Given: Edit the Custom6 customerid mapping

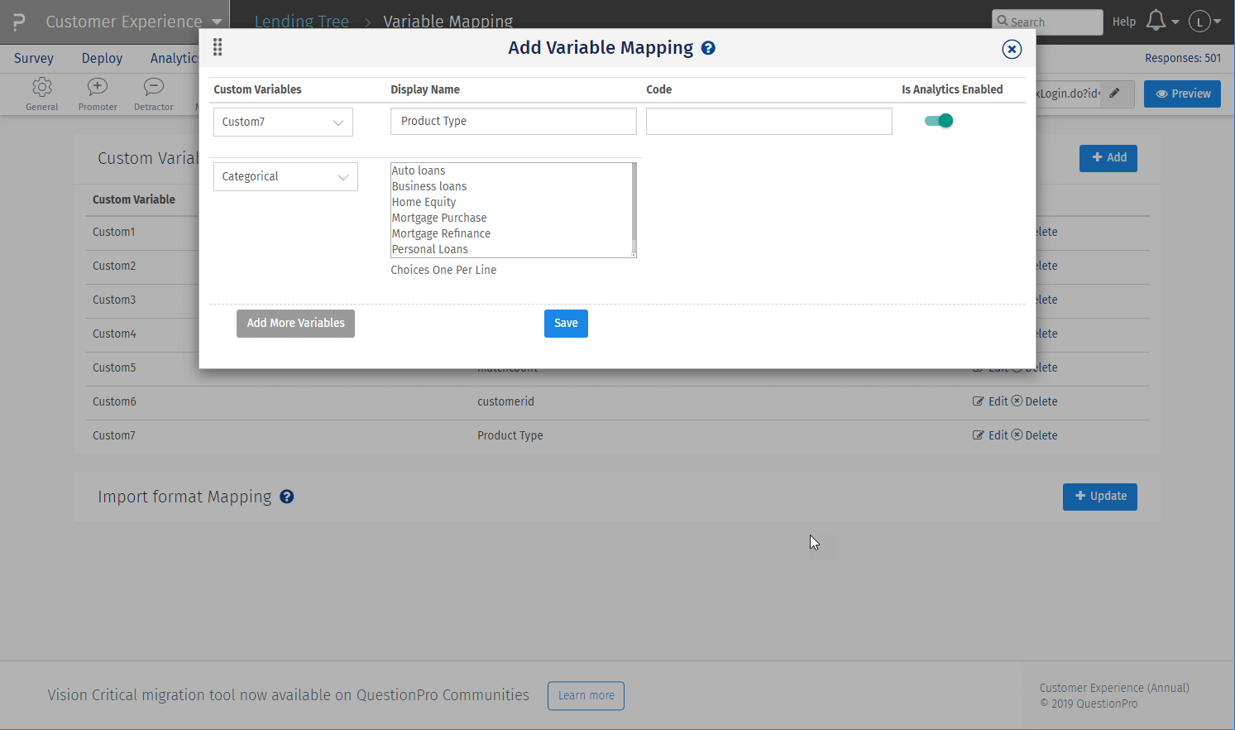Looking at the screenshot, I should tap(991, 401).
